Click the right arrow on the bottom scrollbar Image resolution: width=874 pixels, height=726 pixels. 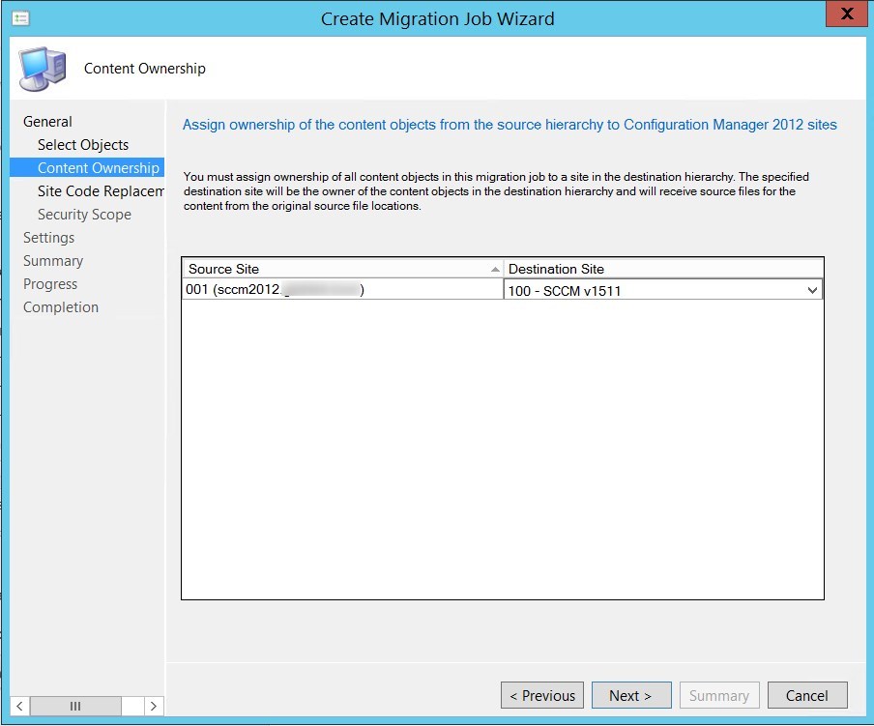(154, 706)
